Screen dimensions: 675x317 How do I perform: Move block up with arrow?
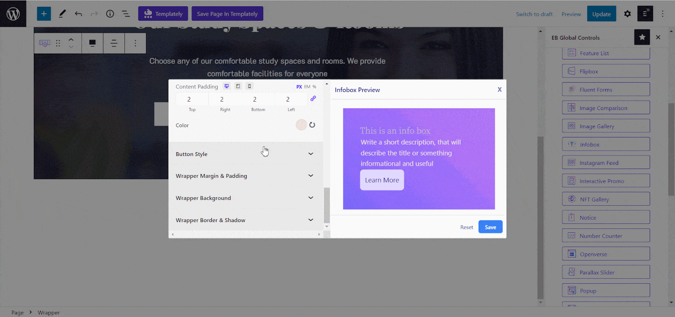(71, 40)
